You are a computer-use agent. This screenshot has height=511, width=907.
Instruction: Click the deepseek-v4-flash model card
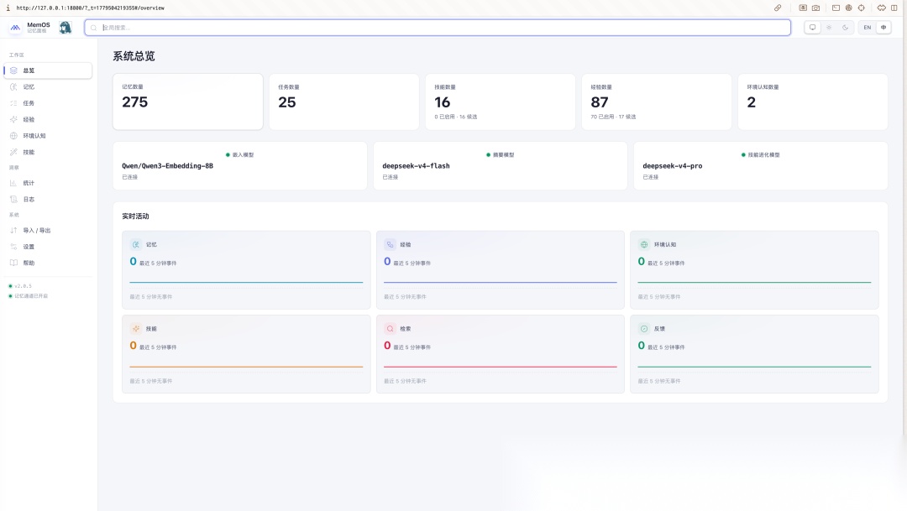point(501,166)
